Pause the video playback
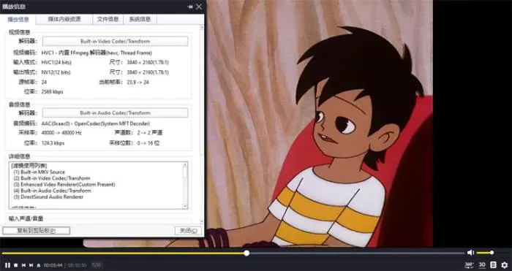 [x=7, y=265]
